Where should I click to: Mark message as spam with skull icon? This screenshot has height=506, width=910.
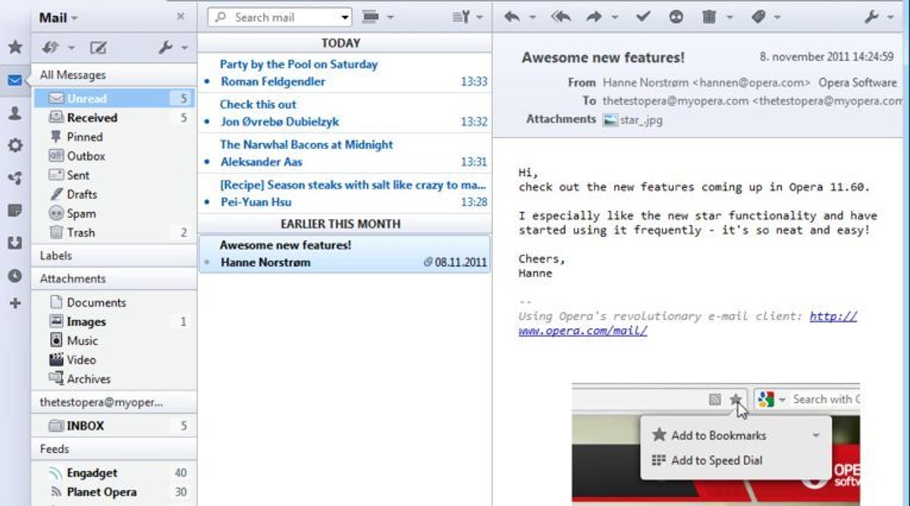tap(676, 17)
